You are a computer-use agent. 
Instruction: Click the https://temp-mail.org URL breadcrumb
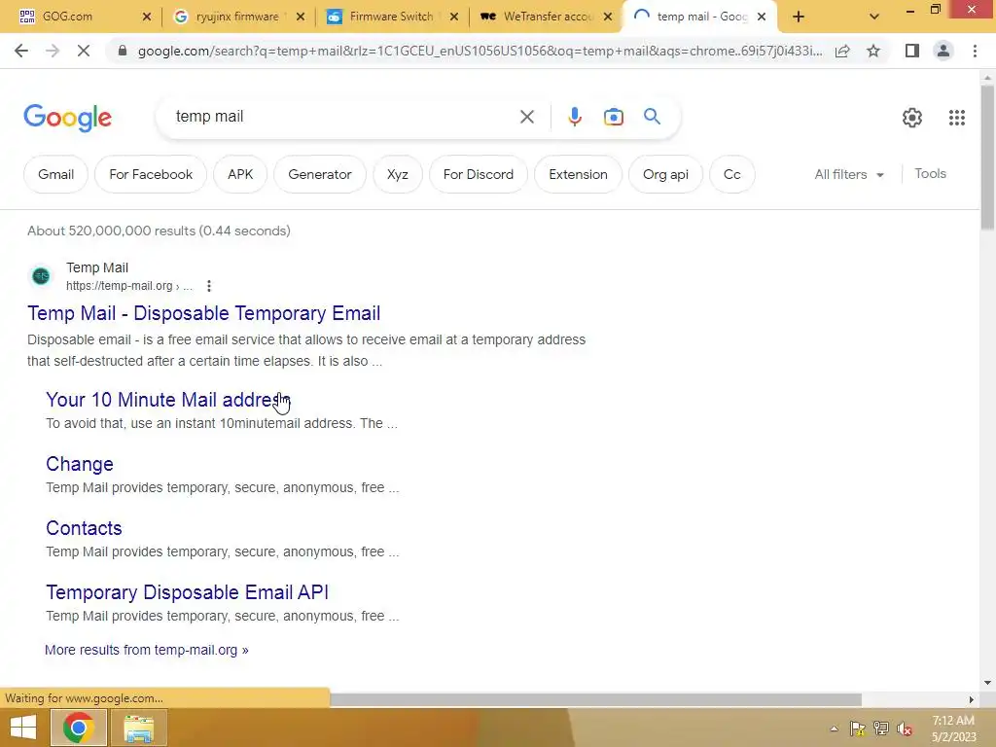(x=129, y=286)
